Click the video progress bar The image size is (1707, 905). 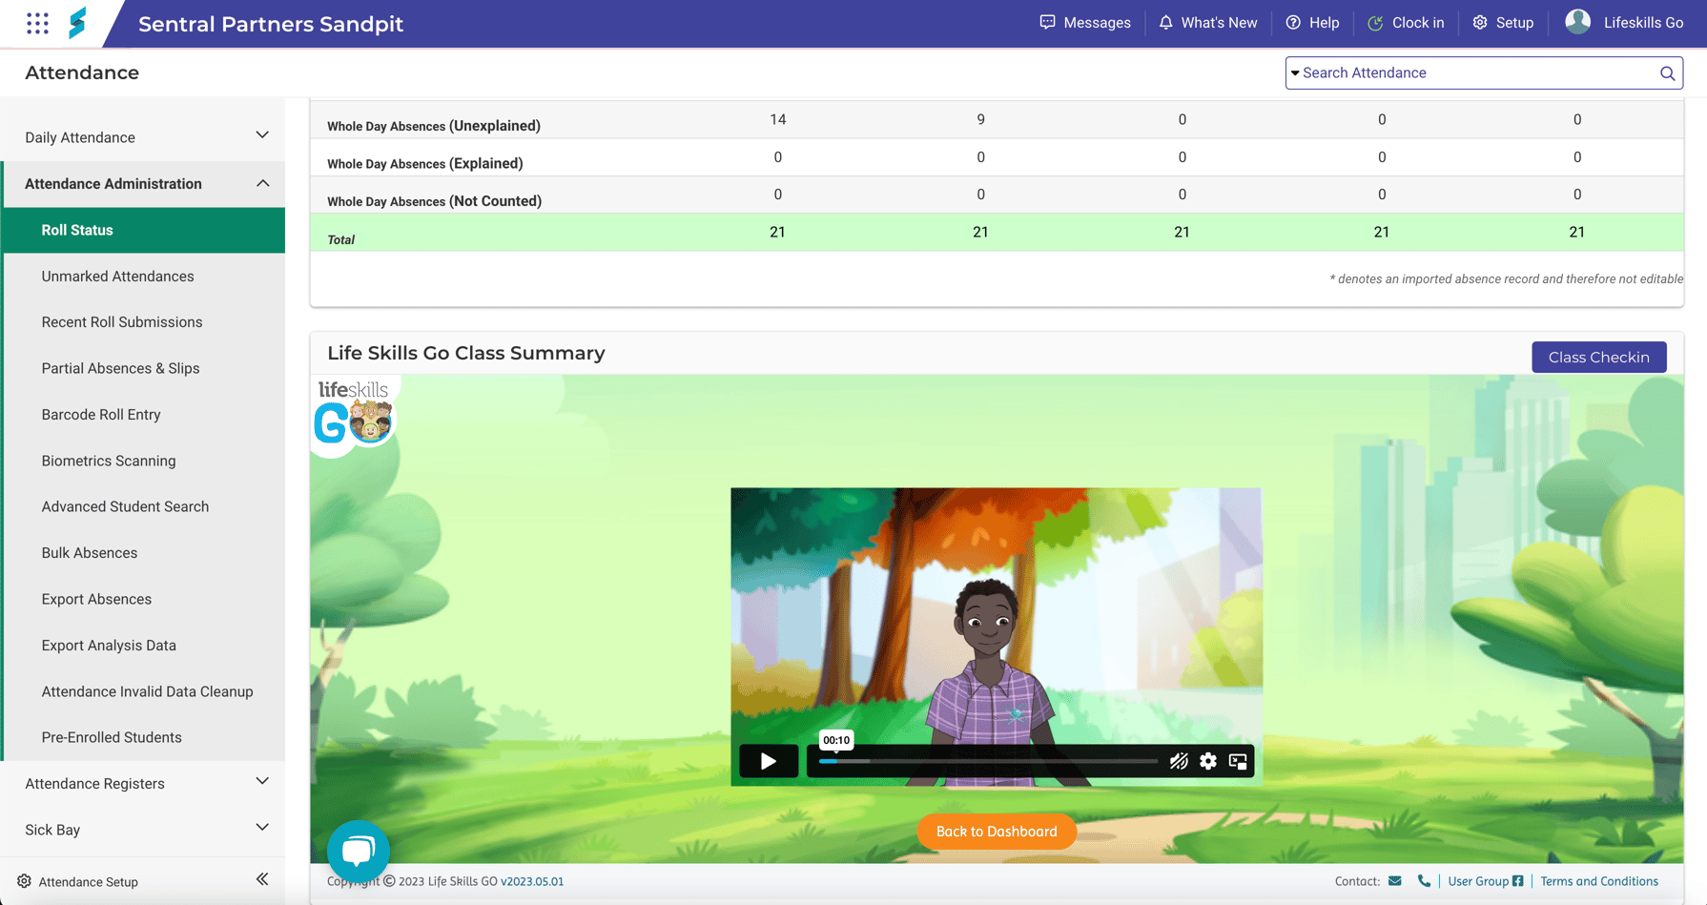tap(988, 761)
